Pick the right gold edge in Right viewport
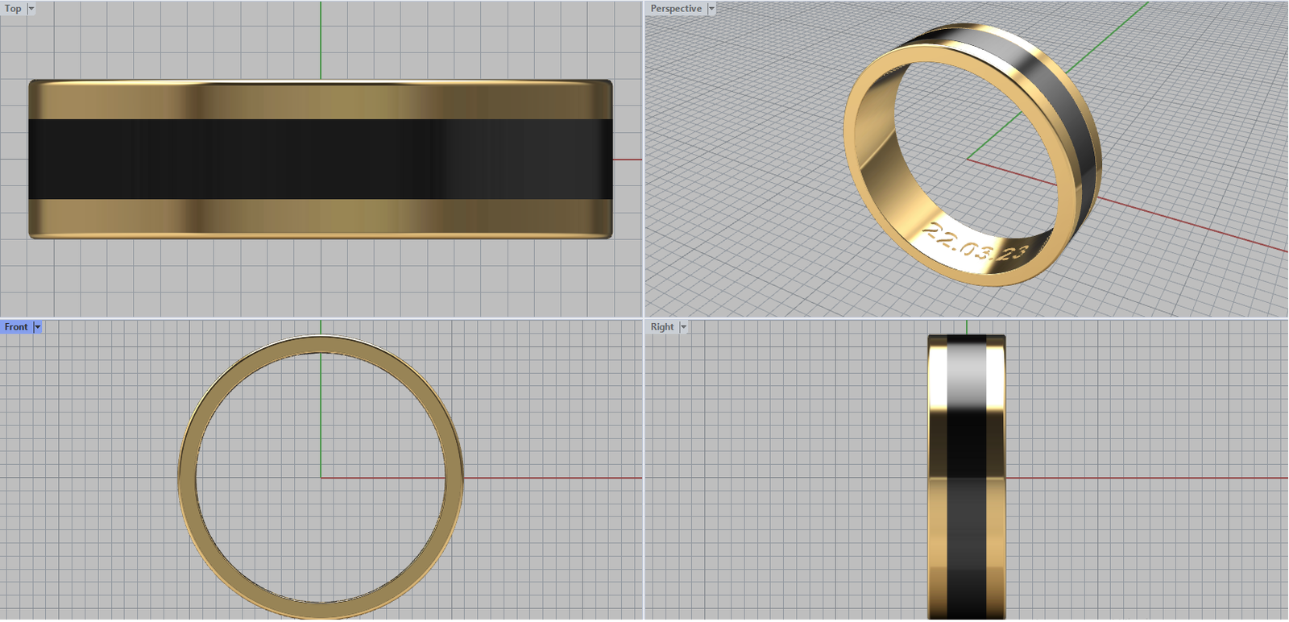 (997, 483)
